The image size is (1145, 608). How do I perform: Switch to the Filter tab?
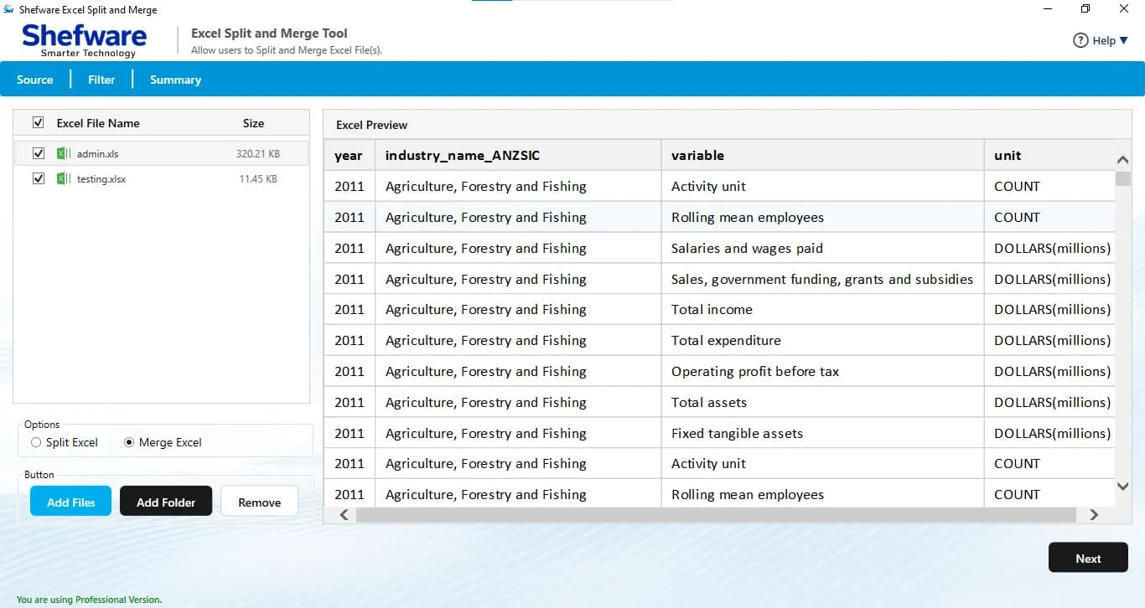tap(101, 80)
